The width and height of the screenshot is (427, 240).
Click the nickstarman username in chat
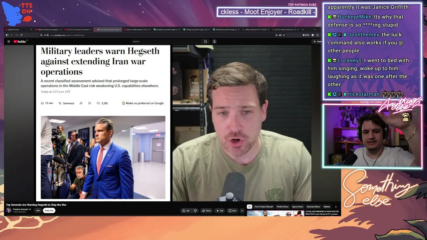tap(364, 94)
